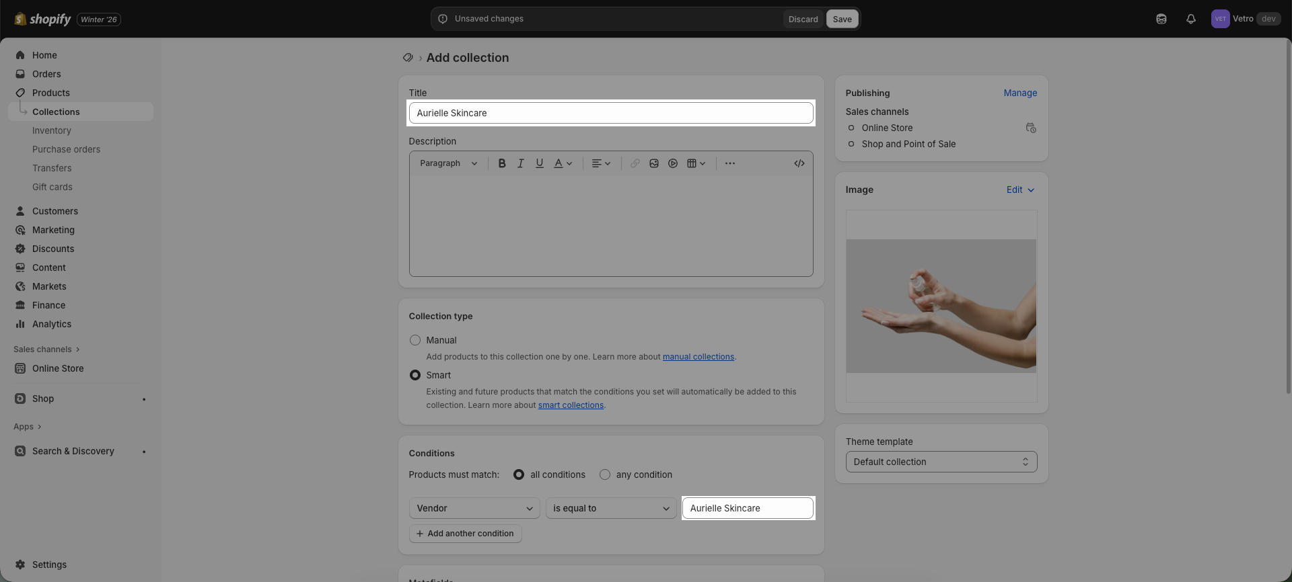This screenshot has width=1292, height=582.
Task: Expand the is equal to dropdown
Action: point(610,509)
